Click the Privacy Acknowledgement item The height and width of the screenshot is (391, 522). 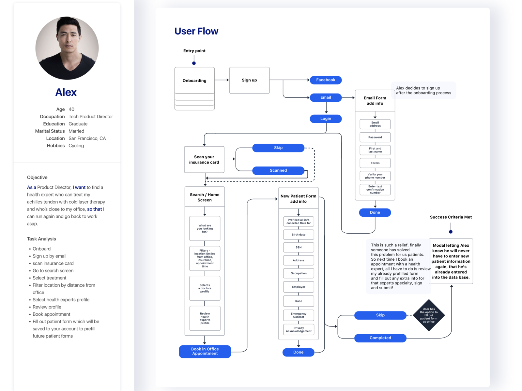tap(298, 329)
